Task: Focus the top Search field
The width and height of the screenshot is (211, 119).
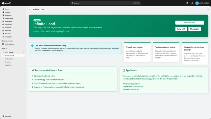Action: [x=105, y=3]
